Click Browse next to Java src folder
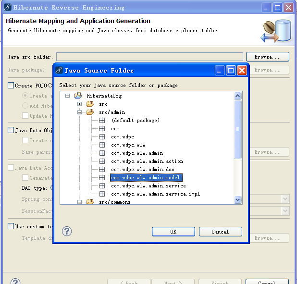The image size is (297, 284). 268,57
